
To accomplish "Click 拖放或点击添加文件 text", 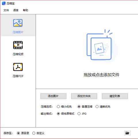I will coord(101,75).
